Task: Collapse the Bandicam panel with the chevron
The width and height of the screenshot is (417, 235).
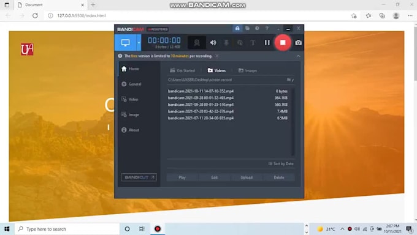Action: [299, 56]
